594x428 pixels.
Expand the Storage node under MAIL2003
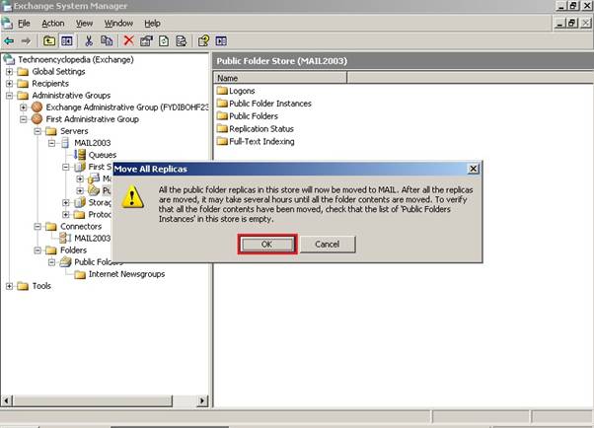pos(66,202)
